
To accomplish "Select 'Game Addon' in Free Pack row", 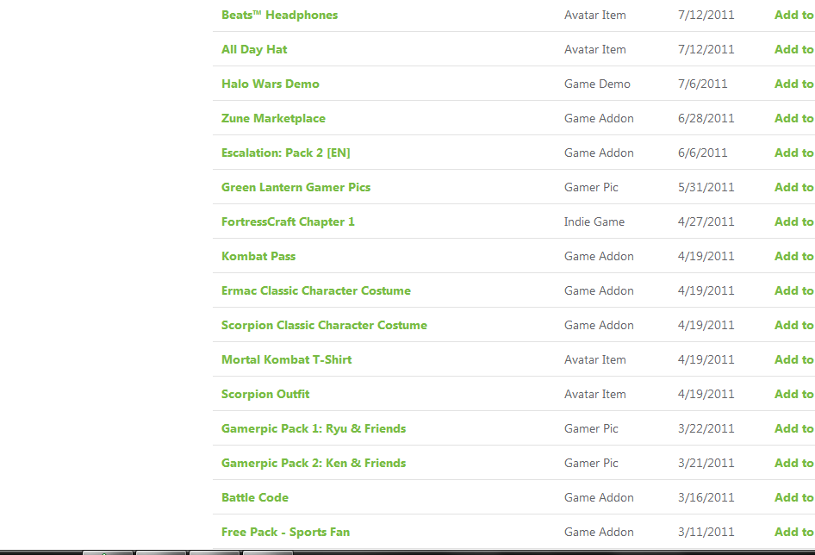I will pos(600,532).
